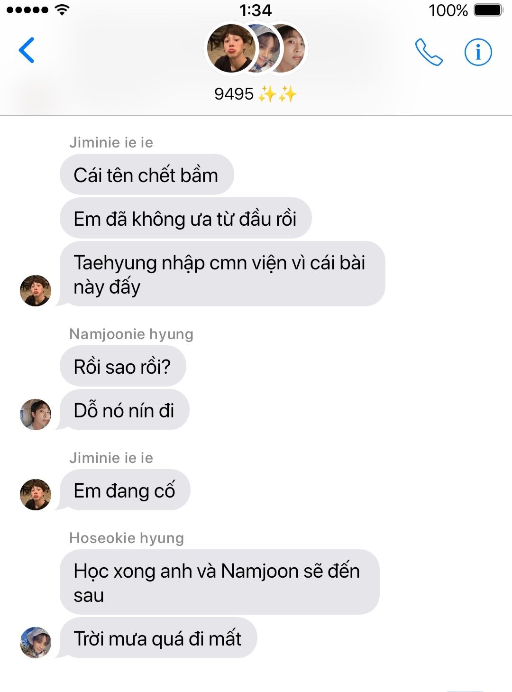Tap Jimin's avatar beside 'Em đang cố'

[x=36, y=494]
